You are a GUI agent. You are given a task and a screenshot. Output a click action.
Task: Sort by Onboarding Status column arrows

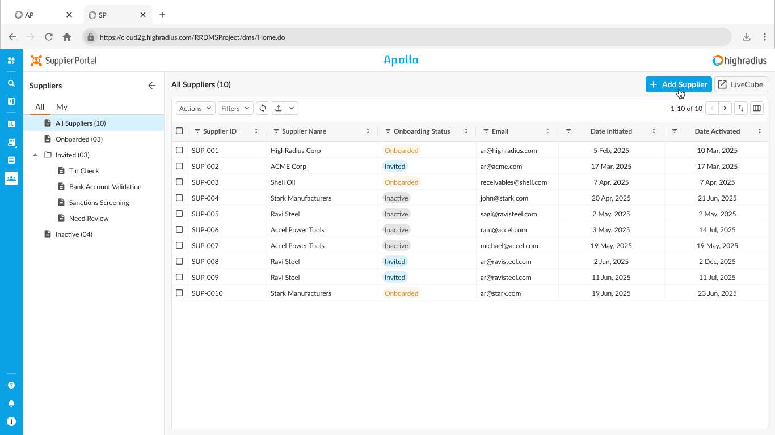pos(466,131)
